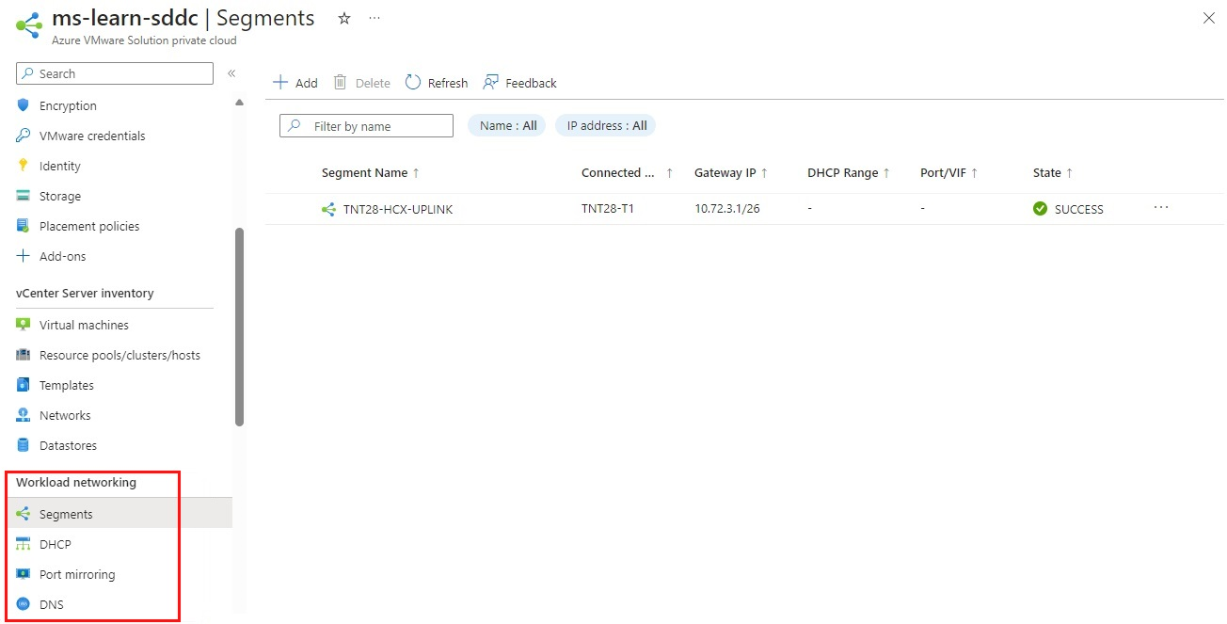
Task: Open Add-ons menu item
Action: coord(63,256)
